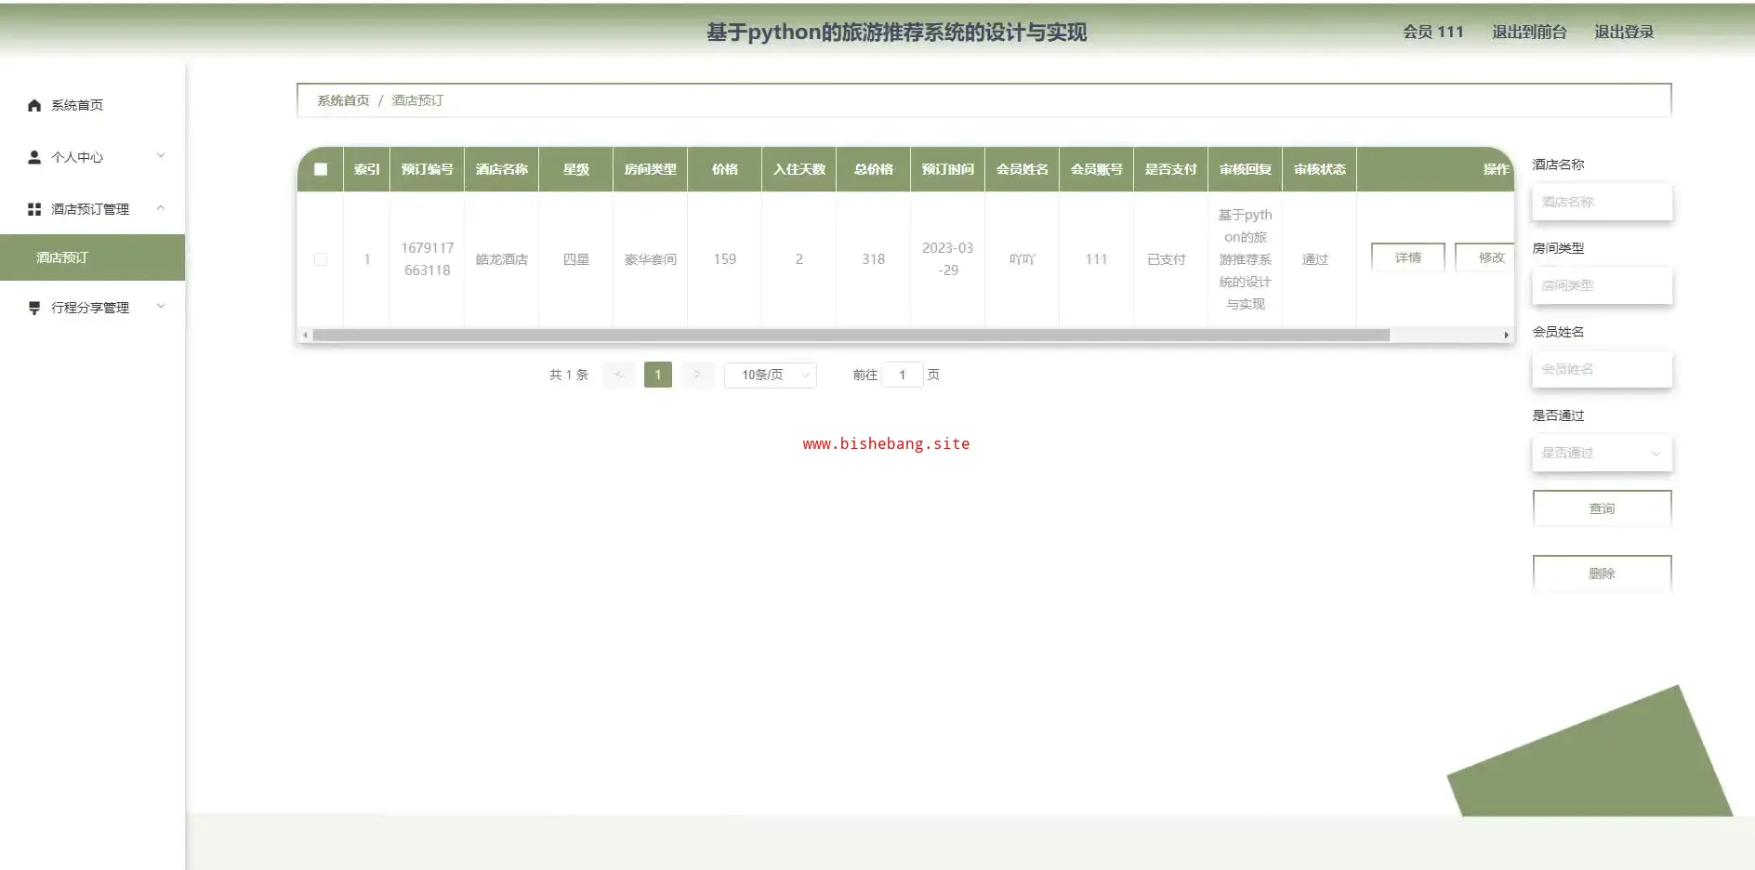Click the next page arrow in pagination
The image size is (1755, 870).
[696, 375]
